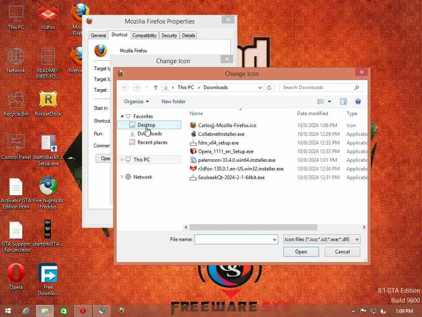This screenshot has width=422, height=317.
Task: Click the horizontal scrollbar right arrow
Action: (364, 227)
